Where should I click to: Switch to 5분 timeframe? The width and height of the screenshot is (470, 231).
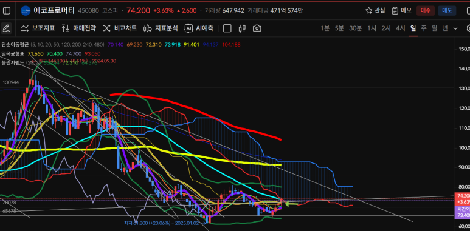pos(339,28)
